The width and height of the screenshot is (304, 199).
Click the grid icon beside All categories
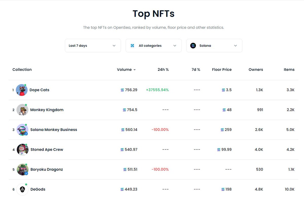coord(132,46)
